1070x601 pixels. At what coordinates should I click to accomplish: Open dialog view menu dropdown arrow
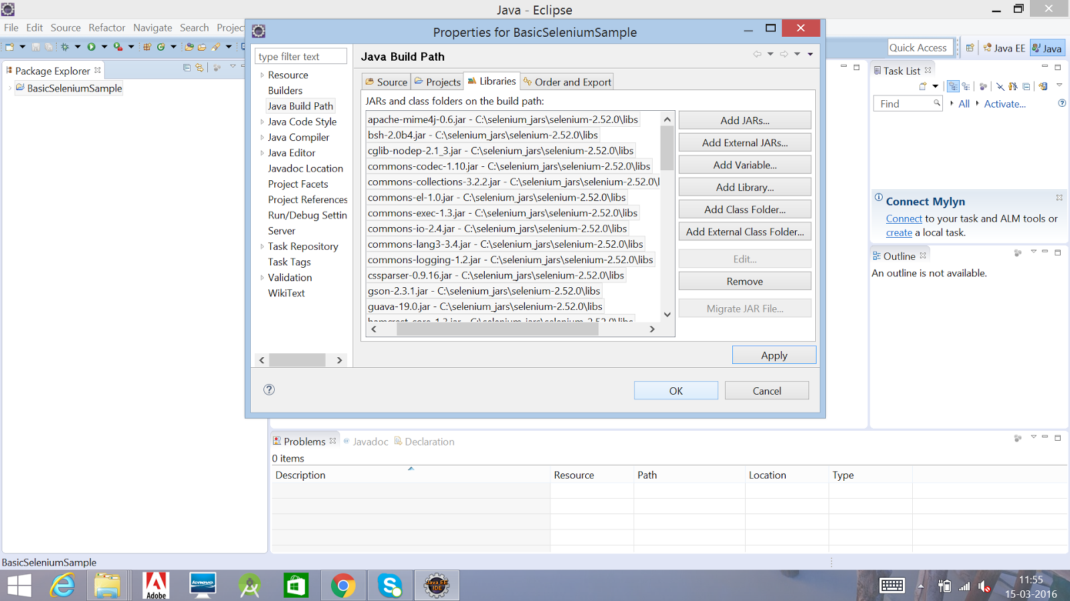click(810, 54)
